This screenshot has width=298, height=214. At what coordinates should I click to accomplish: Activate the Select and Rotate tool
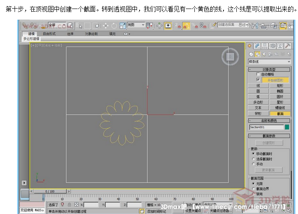[114, 26]
